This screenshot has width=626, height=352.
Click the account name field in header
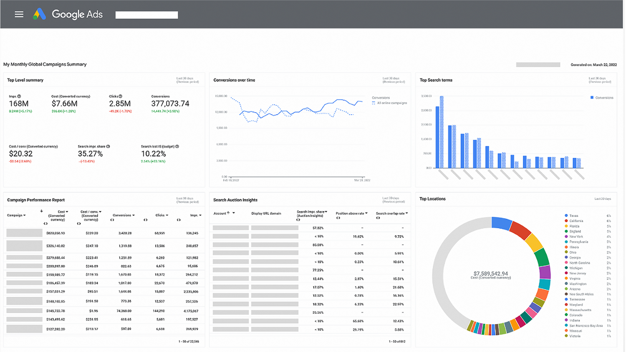click(146, 15)
